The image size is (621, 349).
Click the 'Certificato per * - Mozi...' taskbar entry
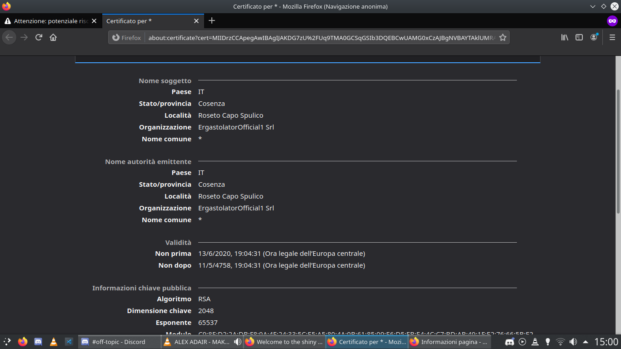click(366, 342)
